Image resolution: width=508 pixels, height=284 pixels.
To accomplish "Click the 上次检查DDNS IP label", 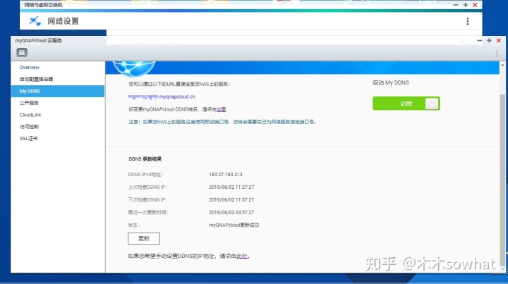I will coord(147,187).
